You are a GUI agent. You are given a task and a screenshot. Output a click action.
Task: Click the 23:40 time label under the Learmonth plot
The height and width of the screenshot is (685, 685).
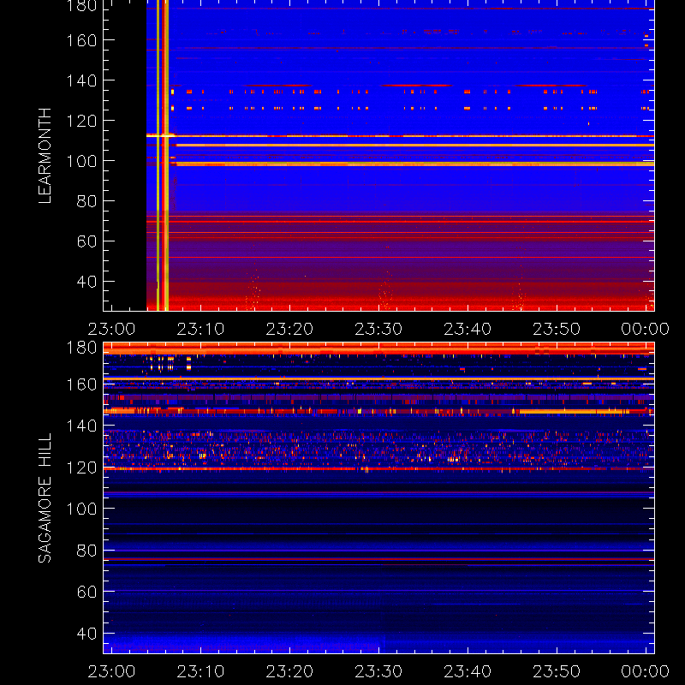pyautogui.click(x=468, y=329)
